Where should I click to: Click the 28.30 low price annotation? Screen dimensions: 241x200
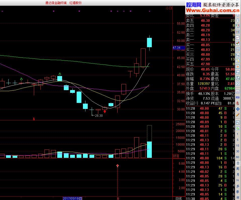tap(99, 116)
